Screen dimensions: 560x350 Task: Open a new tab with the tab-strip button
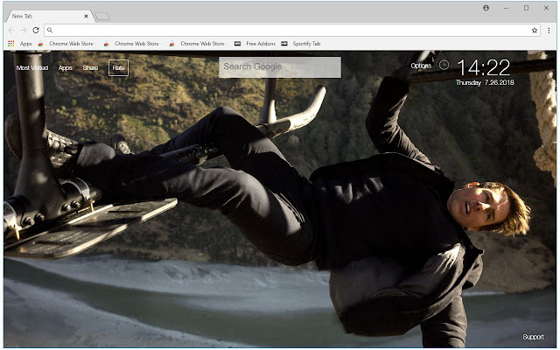(102, 17)
